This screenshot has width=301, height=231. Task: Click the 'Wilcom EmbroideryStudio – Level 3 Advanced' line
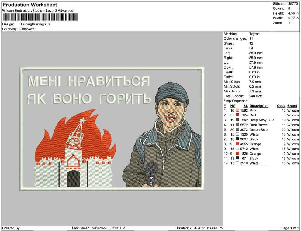click(38, 11)
